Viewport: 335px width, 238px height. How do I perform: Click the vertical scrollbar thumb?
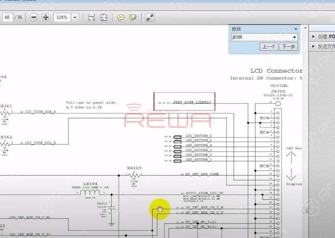306,211
